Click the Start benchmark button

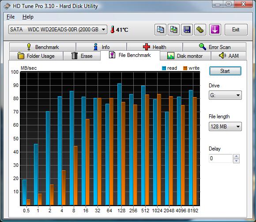[x=225, y=71]
